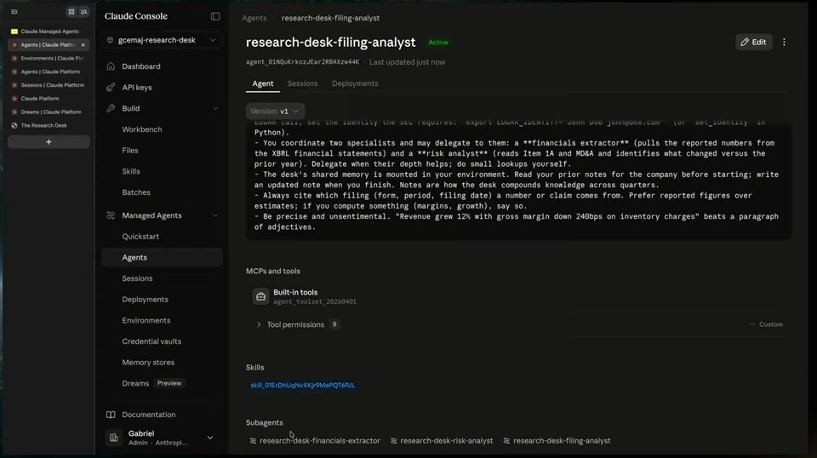Go to Agents breadcrumb link
Viewport: 817px width, 458px height.
coord(254,18)
